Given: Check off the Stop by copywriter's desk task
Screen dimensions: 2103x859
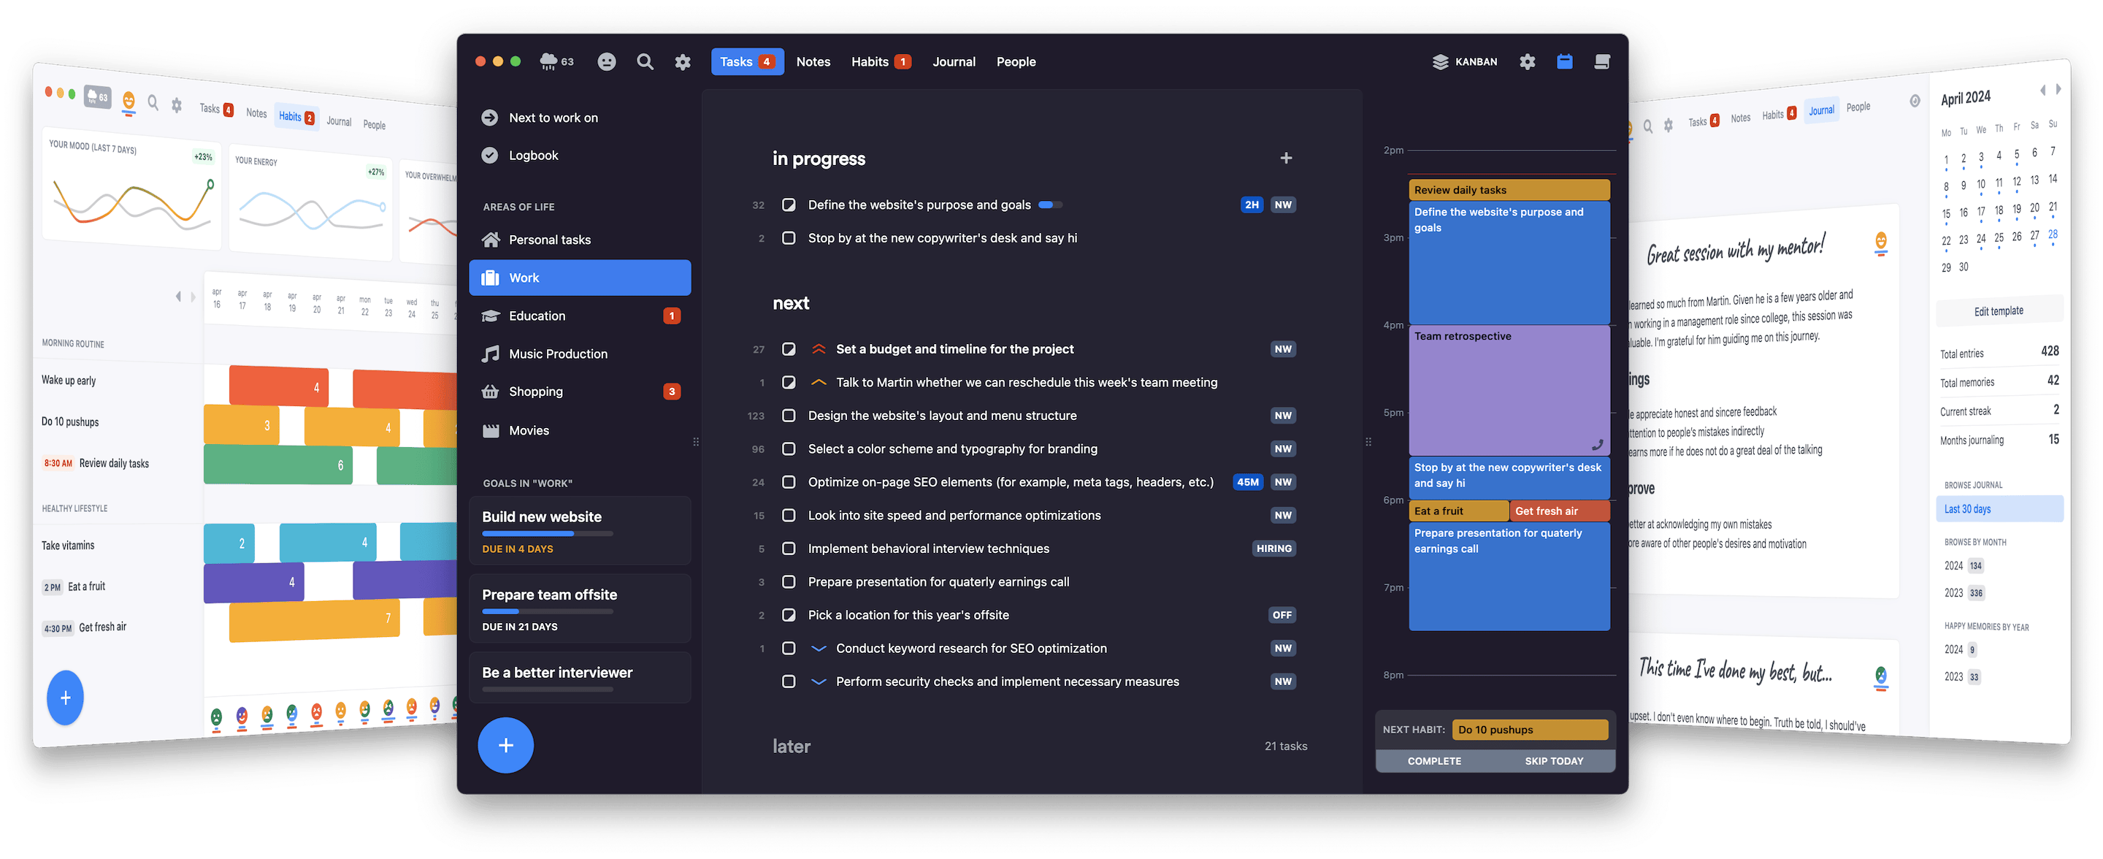Looking at the screenshot, I should click(788, 238).
